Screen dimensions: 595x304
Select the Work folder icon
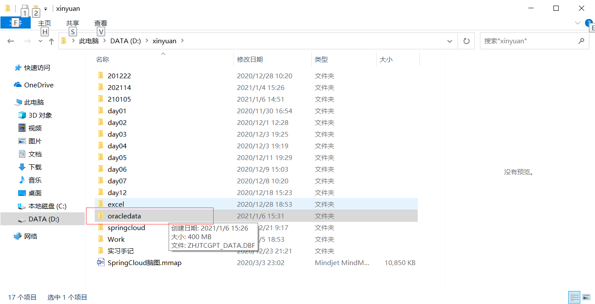pyautogui.click(x=101, y=239)
